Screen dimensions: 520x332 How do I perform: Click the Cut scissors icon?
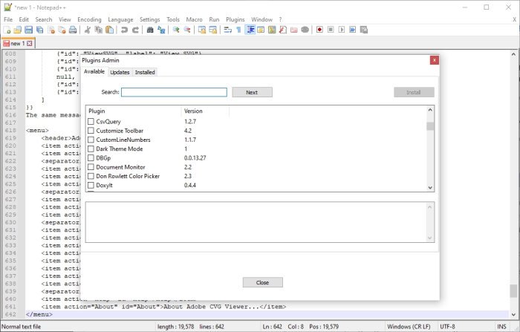click(88, 30)
